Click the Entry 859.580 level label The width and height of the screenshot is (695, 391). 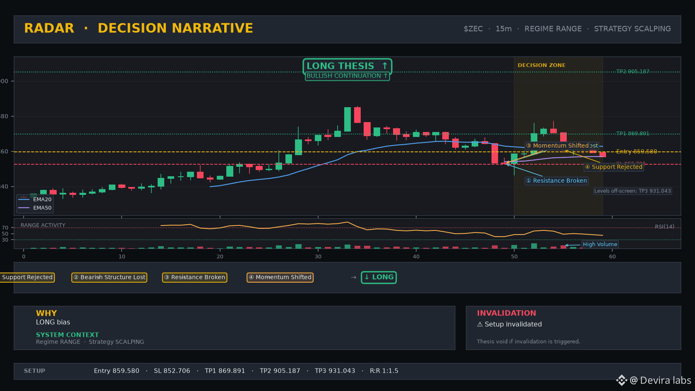click(x=636, y=152)
